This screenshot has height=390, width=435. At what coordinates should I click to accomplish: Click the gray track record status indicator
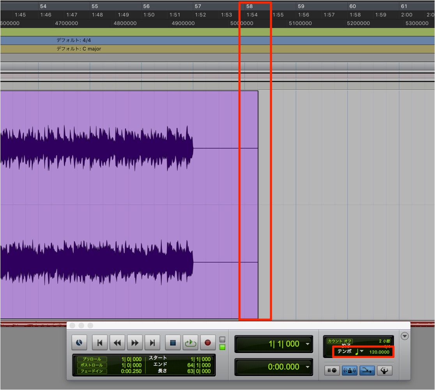(222, 339)
